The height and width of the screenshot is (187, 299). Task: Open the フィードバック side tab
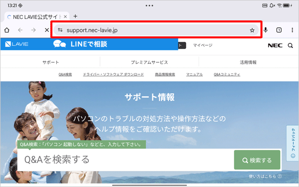click(x=293, y=143)
